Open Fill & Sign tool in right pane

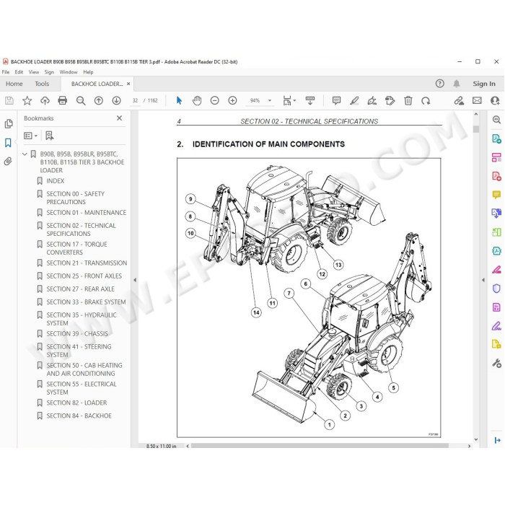(496, 326)
